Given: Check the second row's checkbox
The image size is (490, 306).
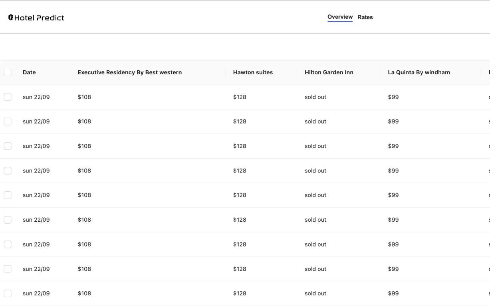Looking at the screenshot, I should (x=8, y=121).
